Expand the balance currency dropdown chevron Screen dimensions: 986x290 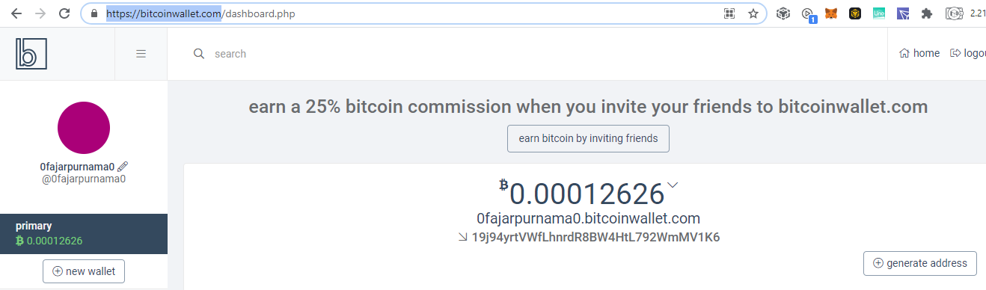pyautogui.click(x=673, y=185)
